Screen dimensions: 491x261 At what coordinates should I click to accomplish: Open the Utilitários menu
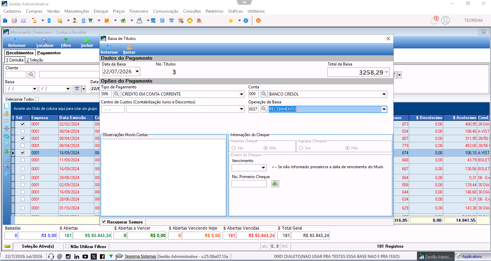[256, 11]
